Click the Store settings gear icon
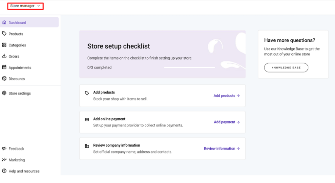The width and height of the screenshot is (335, 183). tap(4, 93)
